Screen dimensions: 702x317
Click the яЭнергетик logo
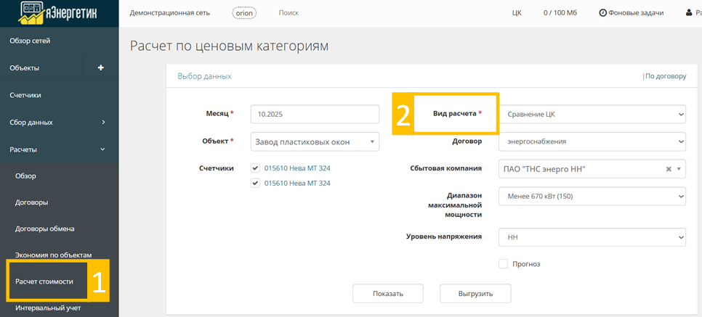[57, 13]
